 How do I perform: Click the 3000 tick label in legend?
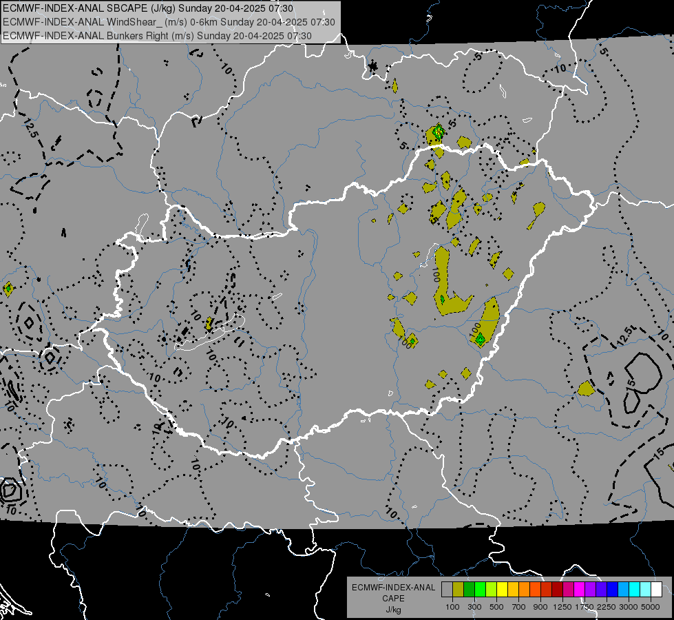[629, 607]
